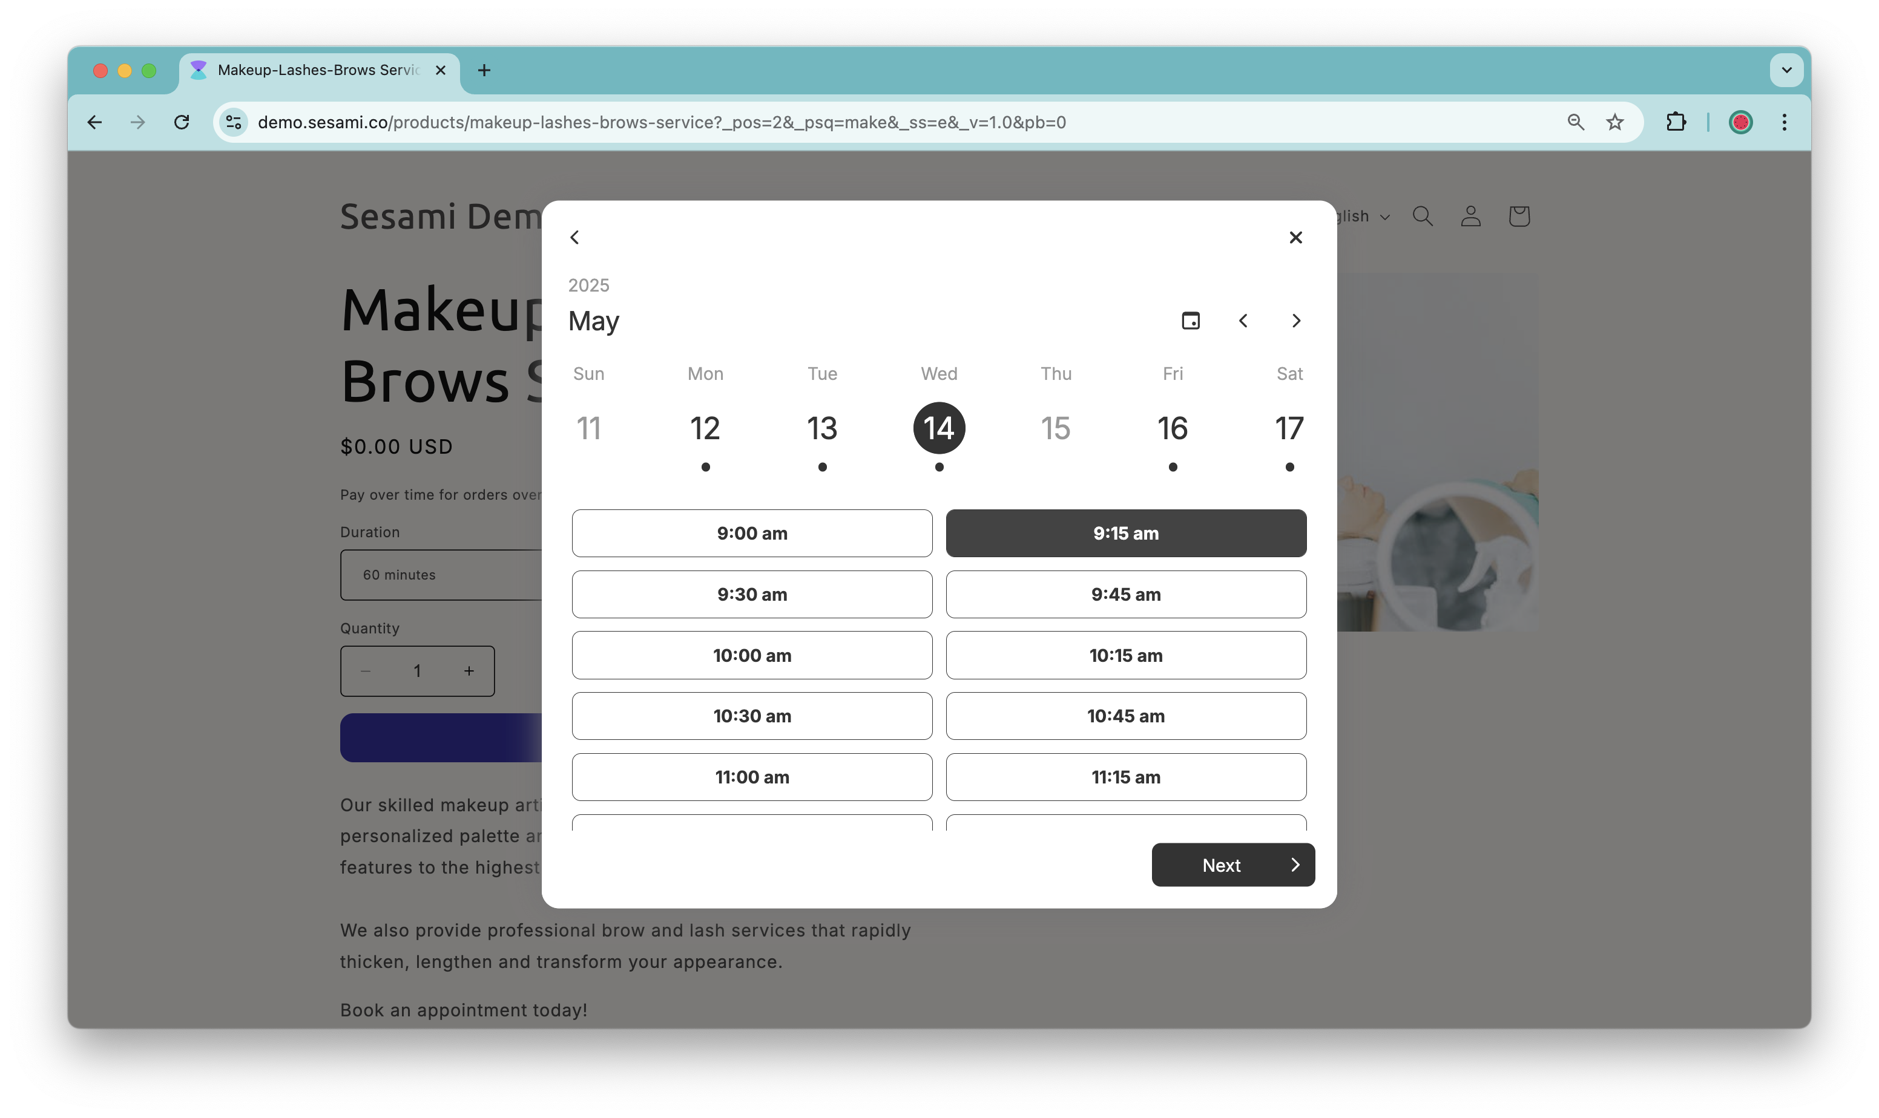Click the macOS red close window button
The width and height of the screenshot is (1879, 1118).
(x=100, y=70)
